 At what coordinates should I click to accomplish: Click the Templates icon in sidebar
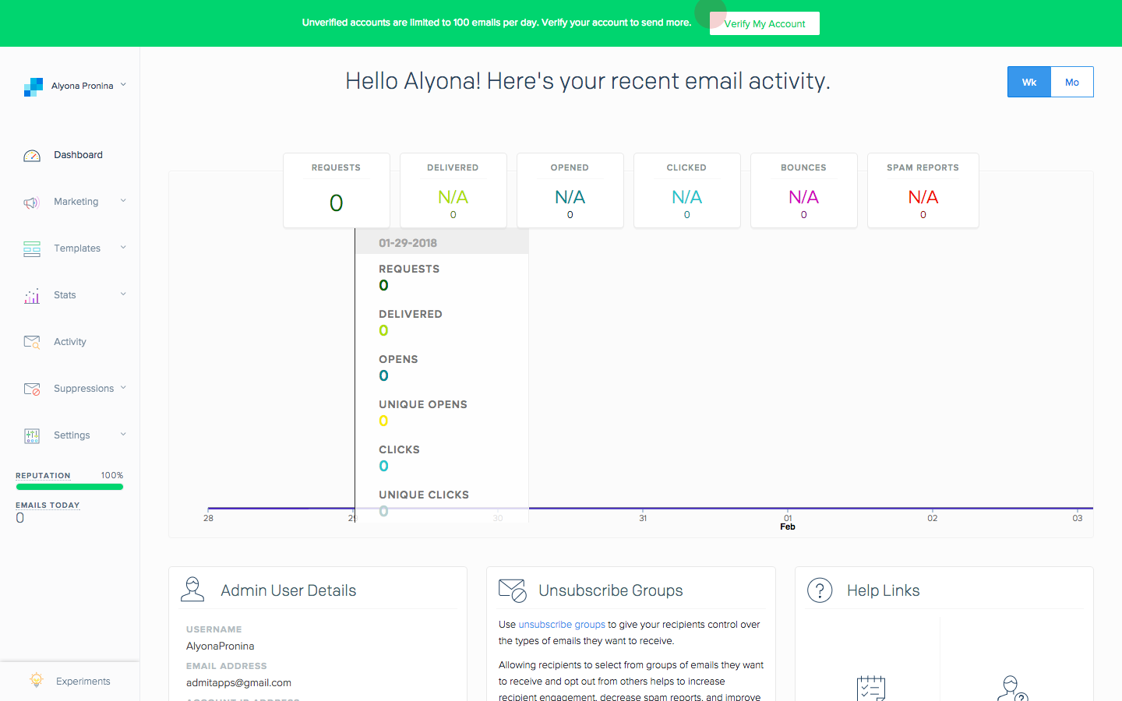[x=32, y=248]
